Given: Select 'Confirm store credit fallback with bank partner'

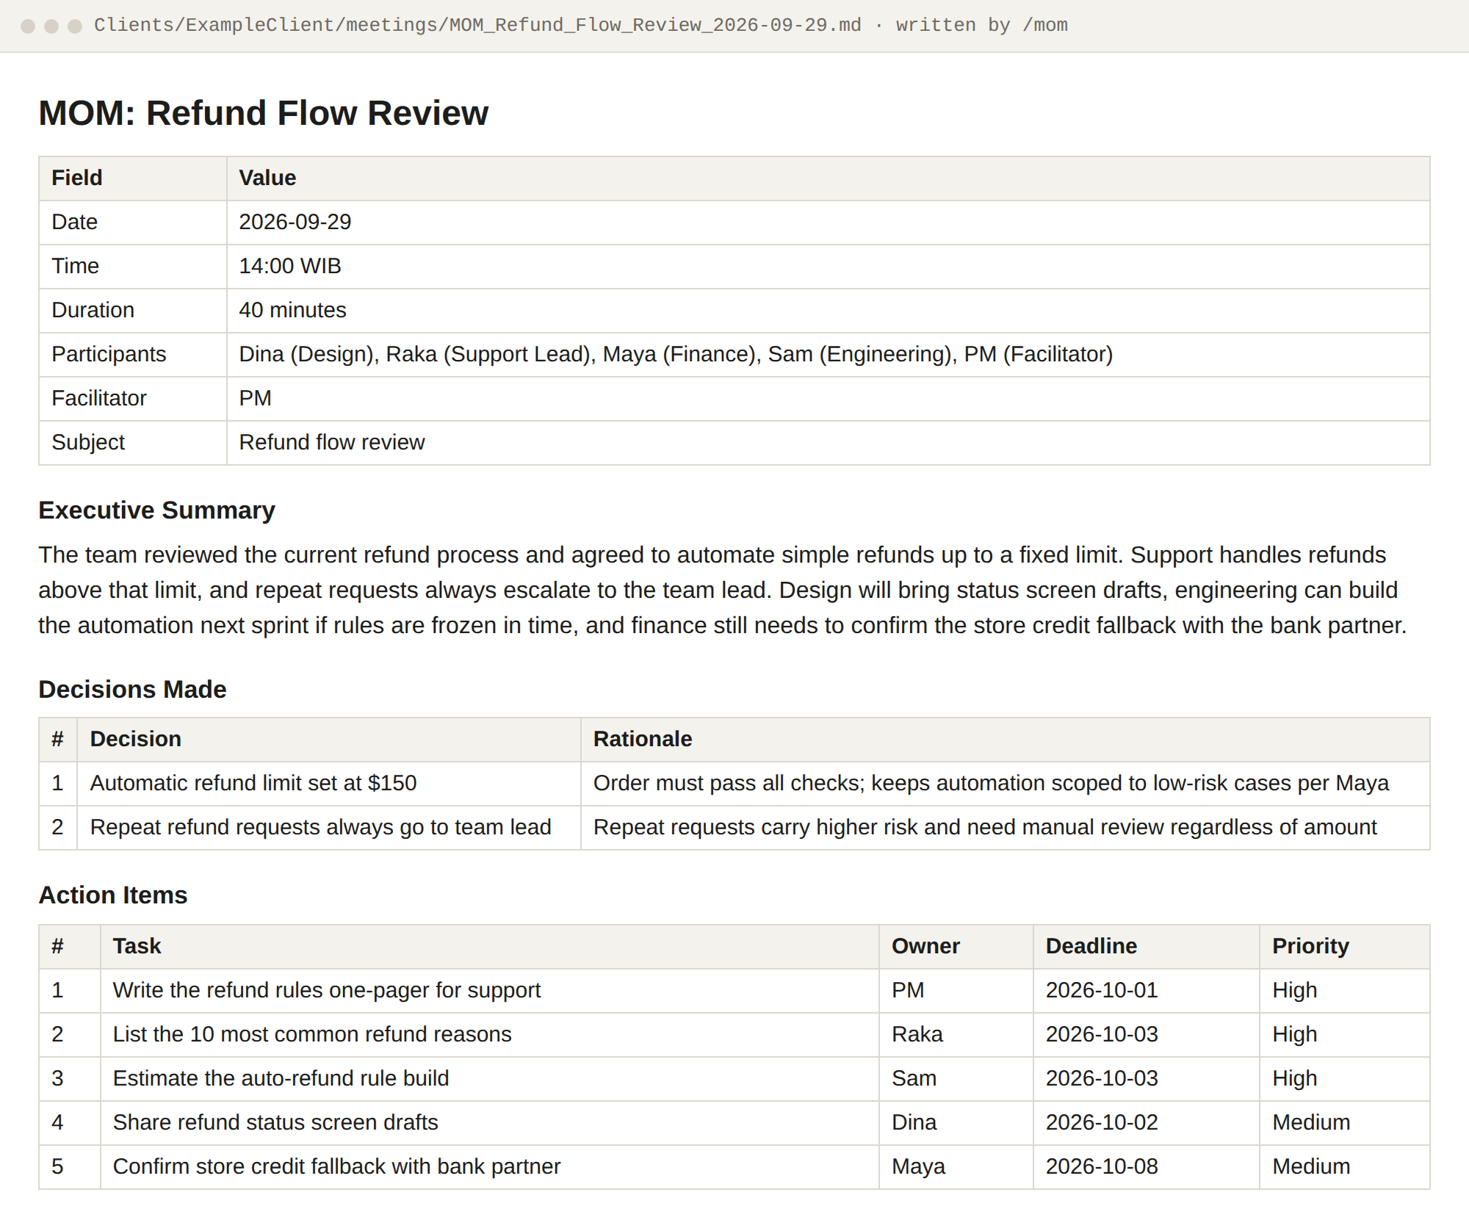Looking at the screenshot, I should [336, 1166].
